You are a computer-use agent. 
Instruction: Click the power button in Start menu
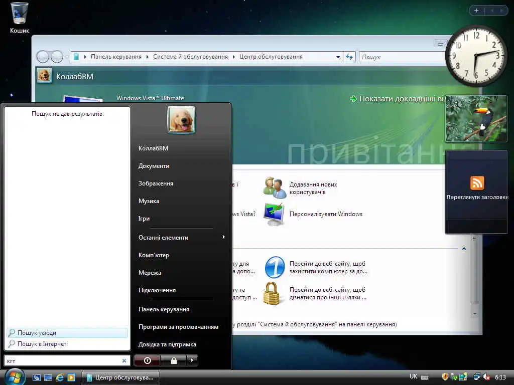(x=147, y=360)
